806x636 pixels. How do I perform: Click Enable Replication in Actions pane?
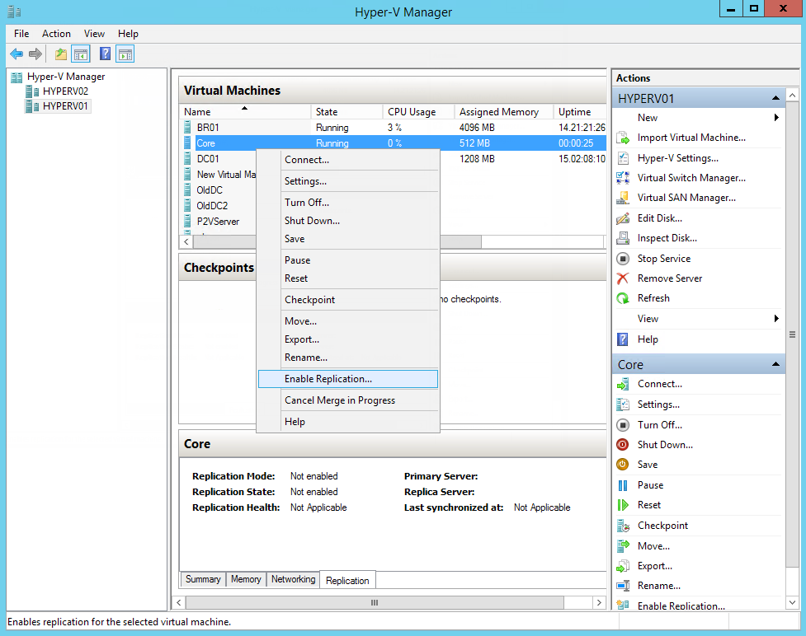(x=681, y=606)
